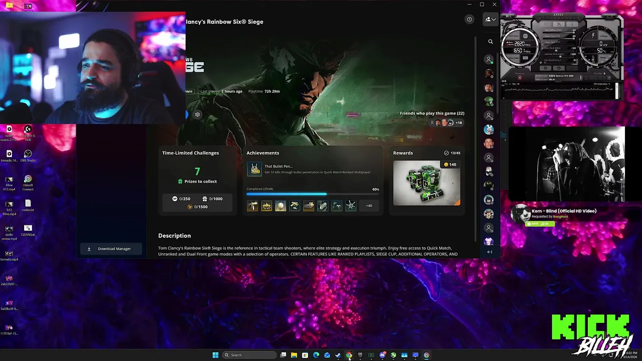Screen dimensions: 642x361
Task: Click the 140 coin price tag
Action: (450, 164)
